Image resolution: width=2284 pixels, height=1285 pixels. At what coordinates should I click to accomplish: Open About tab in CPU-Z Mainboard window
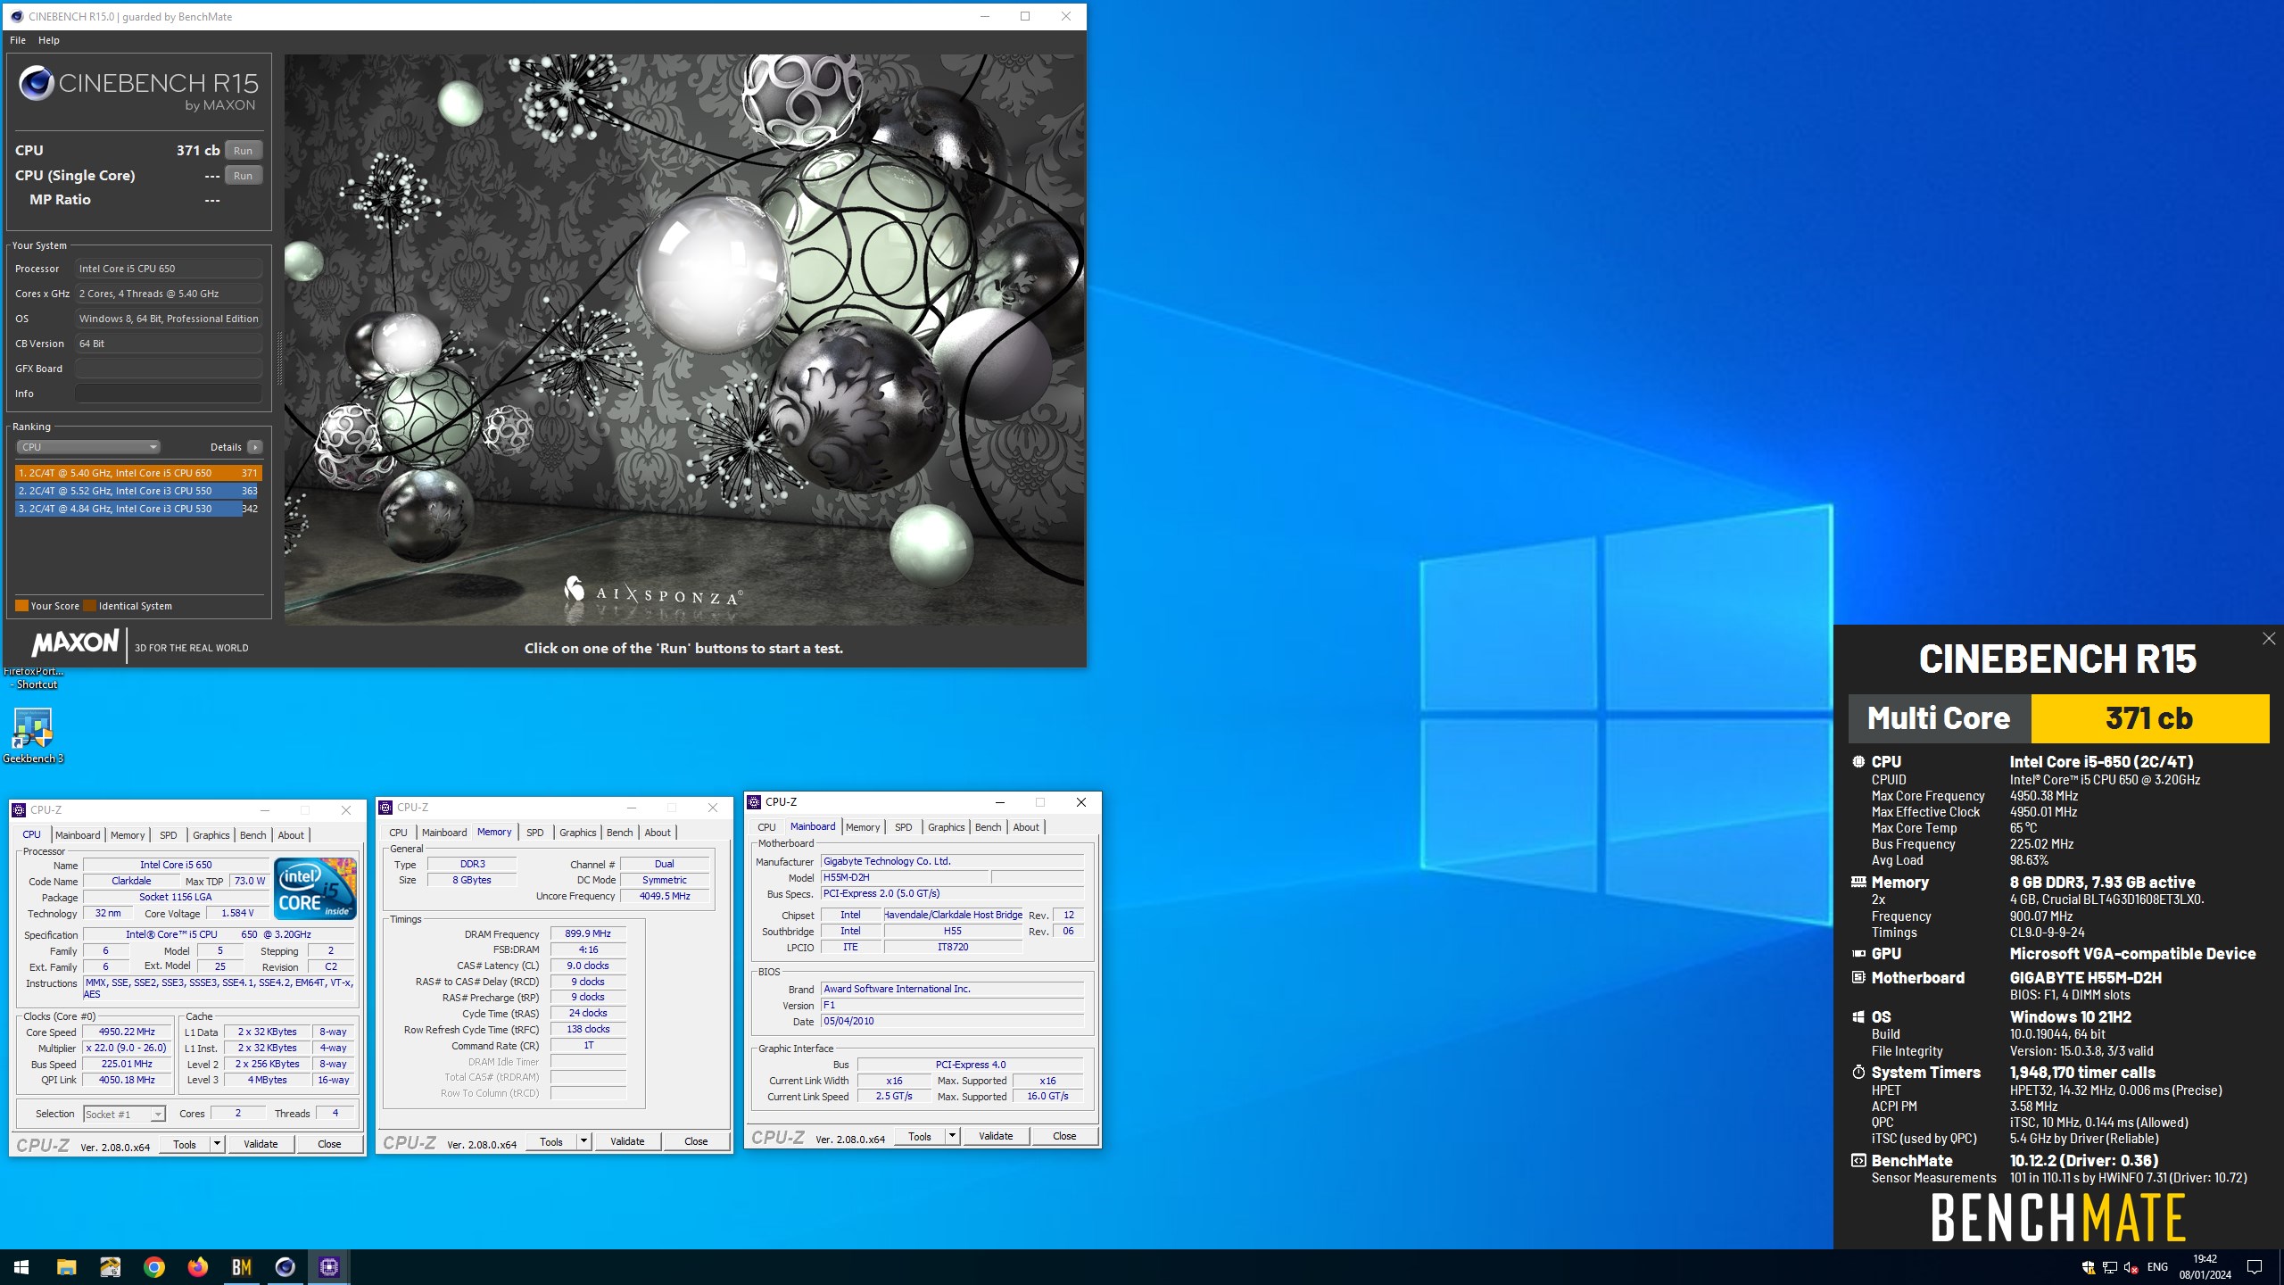coord(1026,827)
